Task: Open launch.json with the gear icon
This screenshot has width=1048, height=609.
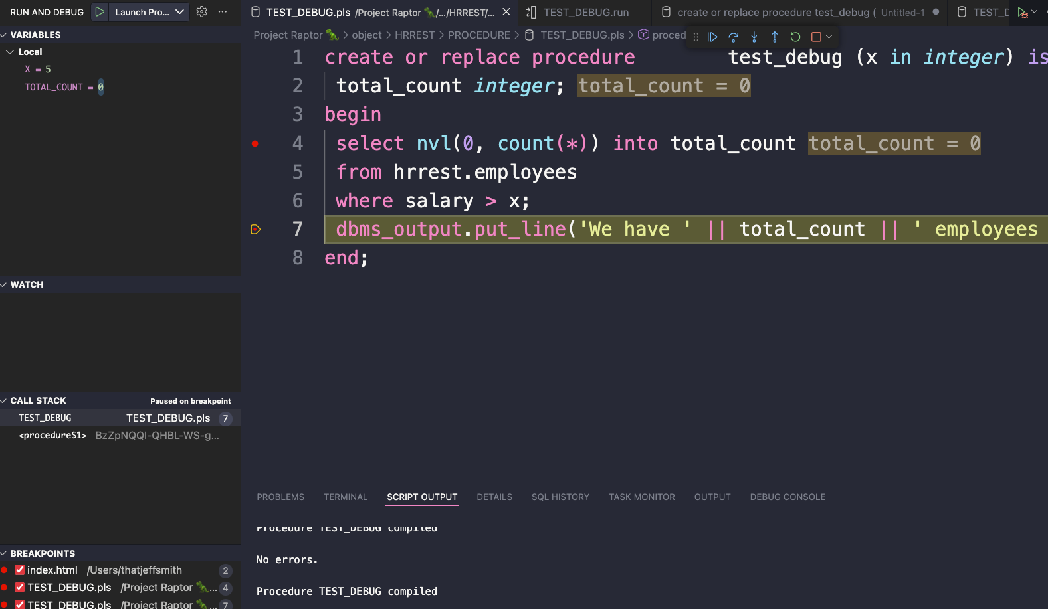Action: pos(202,12)
